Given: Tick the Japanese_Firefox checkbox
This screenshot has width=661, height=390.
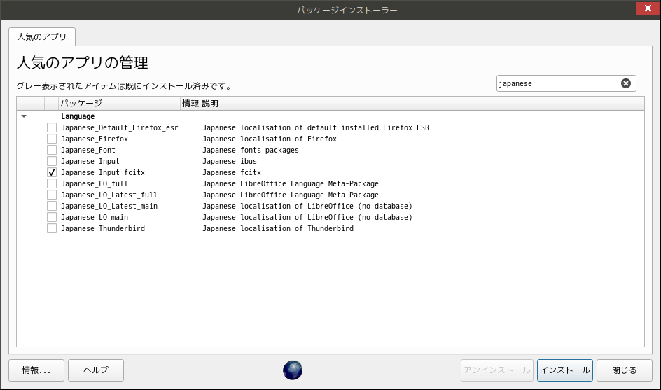Looking at the screenshot, I should coord(51,139).
